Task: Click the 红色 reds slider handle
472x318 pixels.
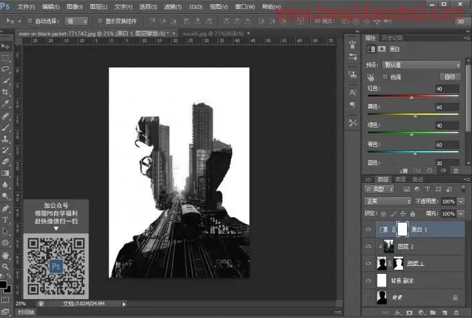Action: point(412,98)
